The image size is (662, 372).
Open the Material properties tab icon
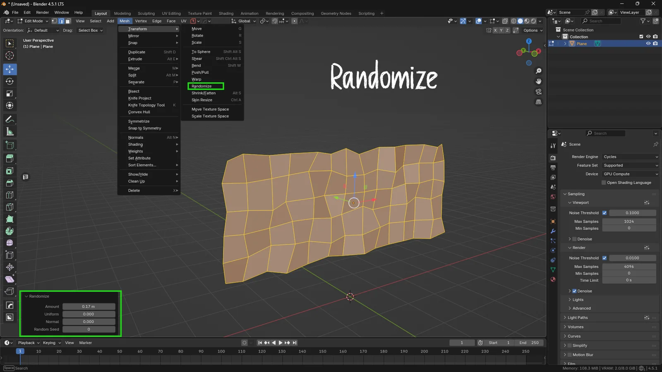tap(553, 279)
